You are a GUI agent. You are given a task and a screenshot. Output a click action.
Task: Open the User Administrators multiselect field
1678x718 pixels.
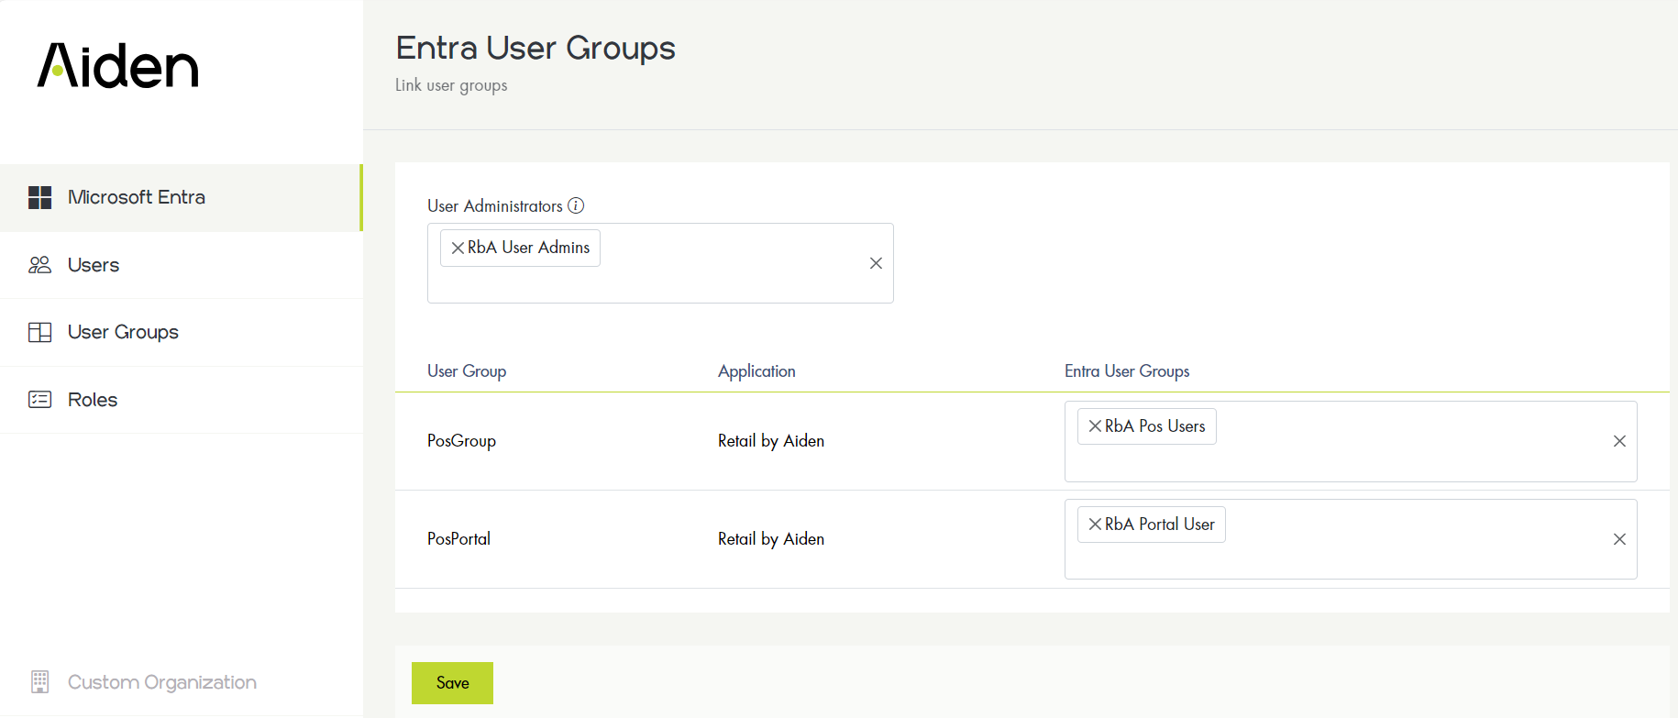tap(660, 263)
